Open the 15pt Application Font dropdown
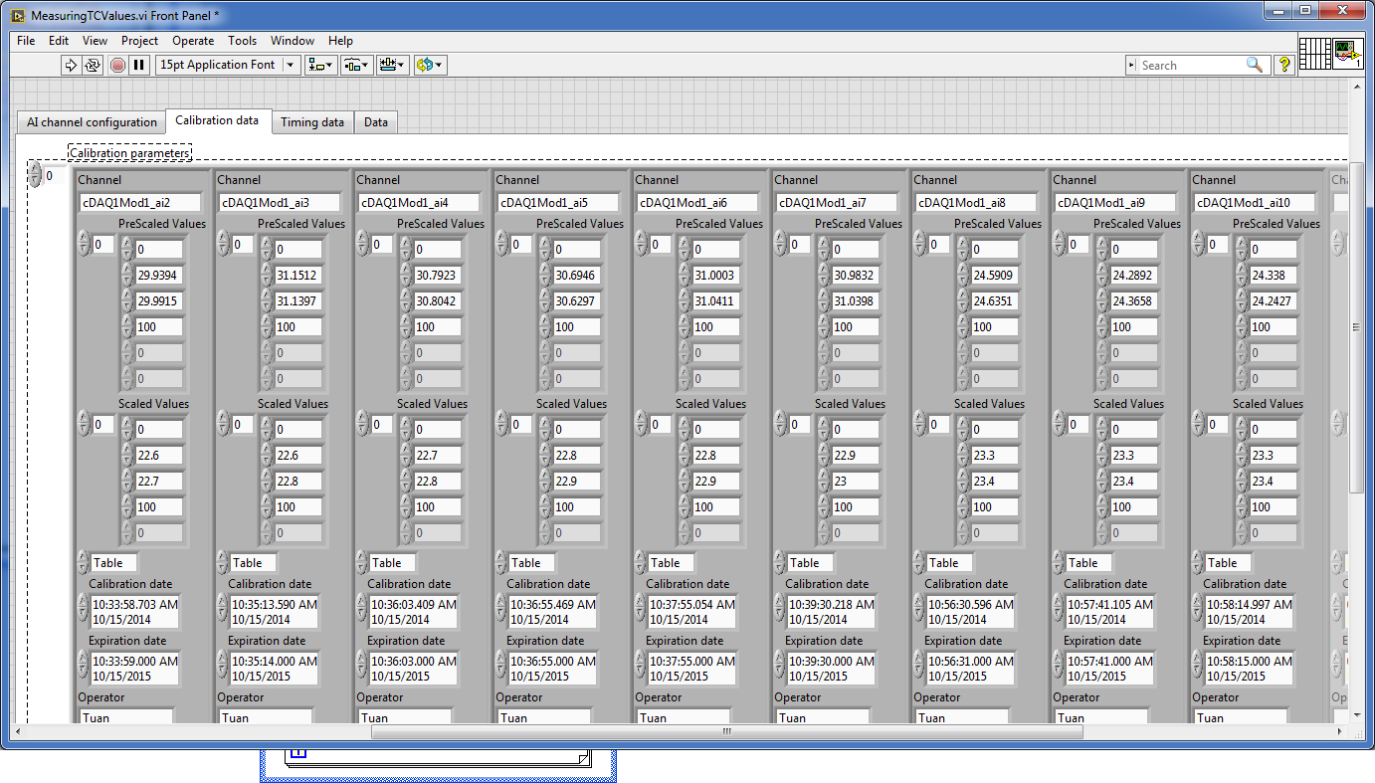The image size is (1375, 783). pos(228,65)
